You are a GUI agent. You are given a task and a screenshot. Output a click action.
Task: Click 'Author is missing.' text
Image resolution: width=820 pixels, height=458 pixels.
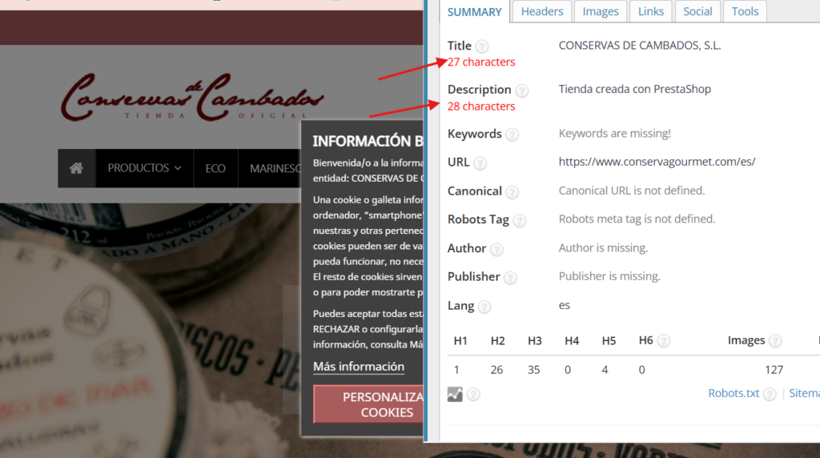tap(603, 248)
